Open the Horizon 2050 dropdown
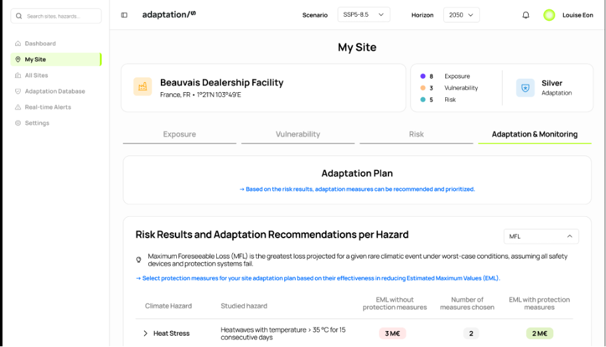Image resolution: width=606 pixels, height=347 pixels. (461, 15)
